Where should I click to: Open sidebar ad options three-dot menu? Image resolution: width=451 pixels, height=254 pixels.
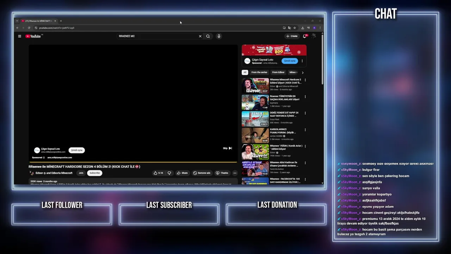click(x=302, y=61)
